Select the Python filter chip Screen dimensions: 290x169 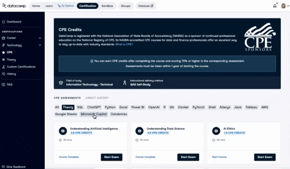click(110, 107)
